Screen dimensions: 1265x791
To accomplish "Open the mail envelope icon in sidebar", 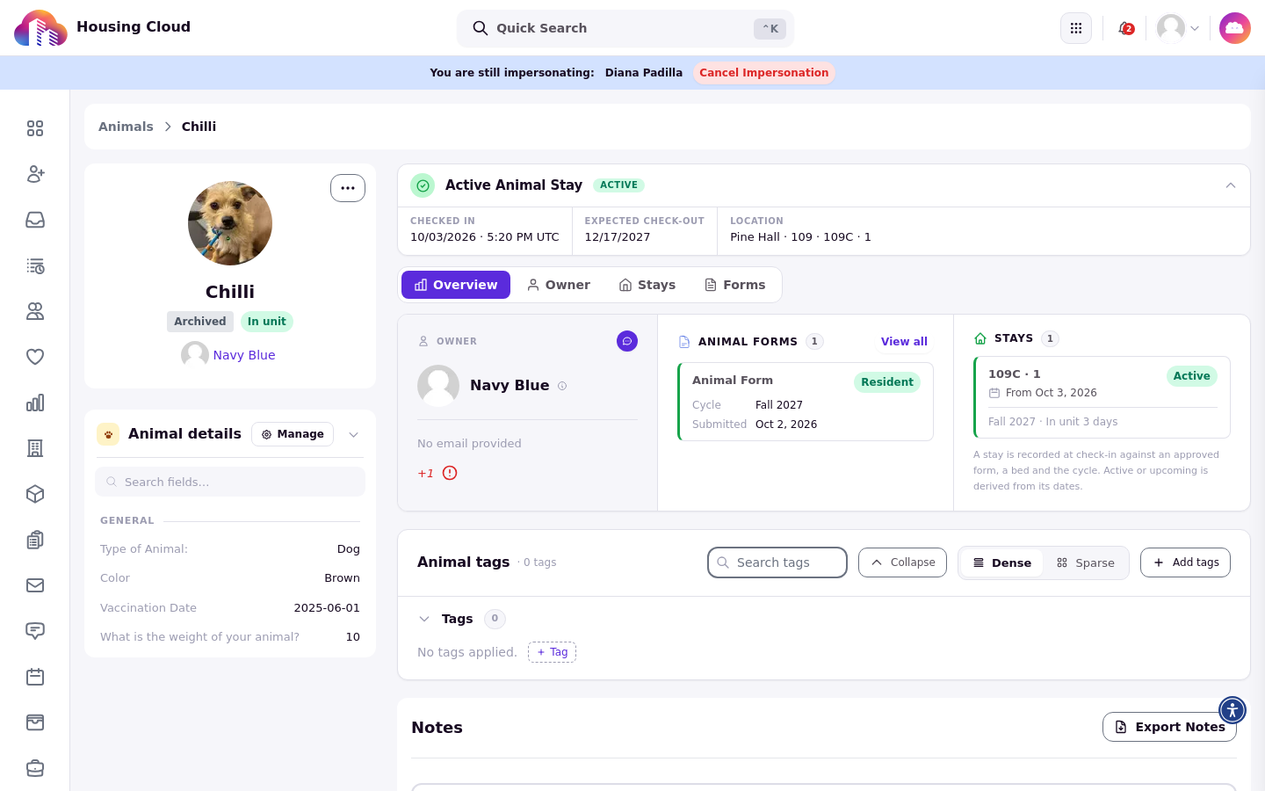I will click(x=35, y=585).
